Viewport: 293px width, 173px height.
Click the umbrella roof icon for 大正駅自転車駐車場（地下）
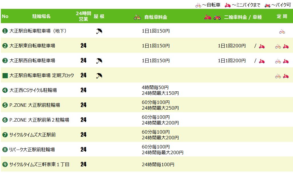click(99, 31)
